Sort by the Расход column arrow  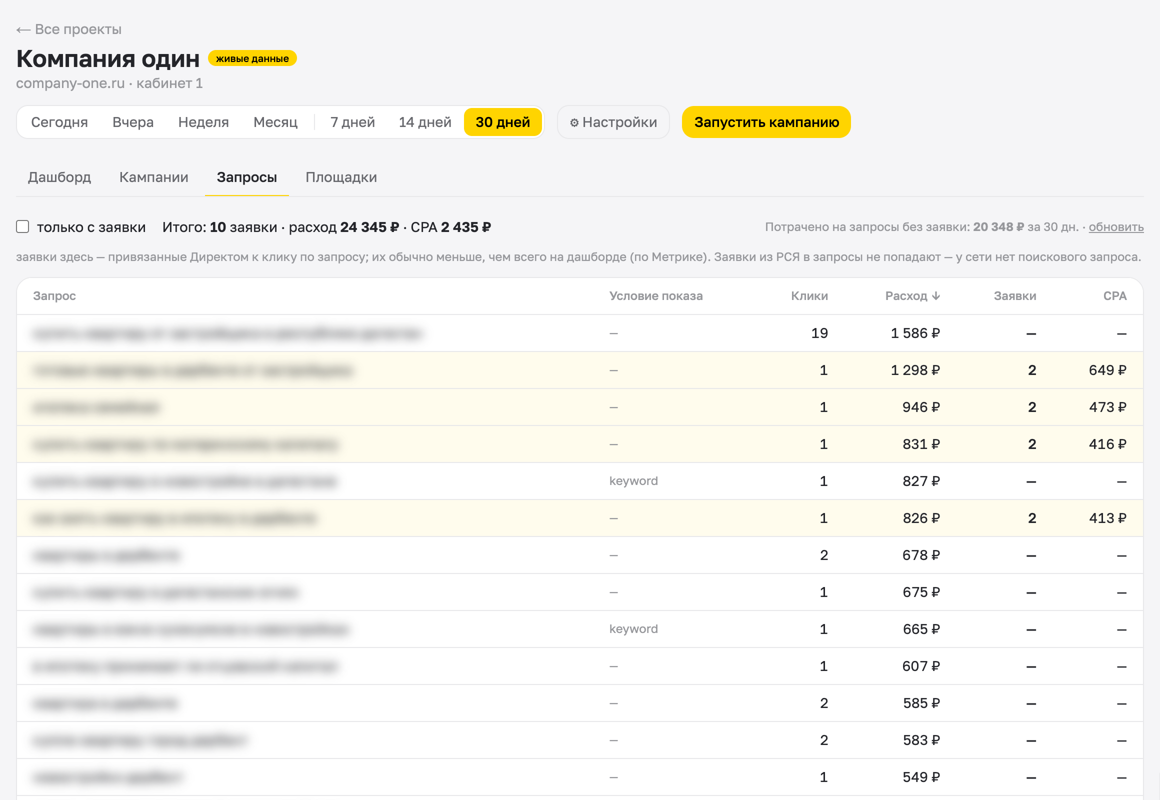(936, 295)
